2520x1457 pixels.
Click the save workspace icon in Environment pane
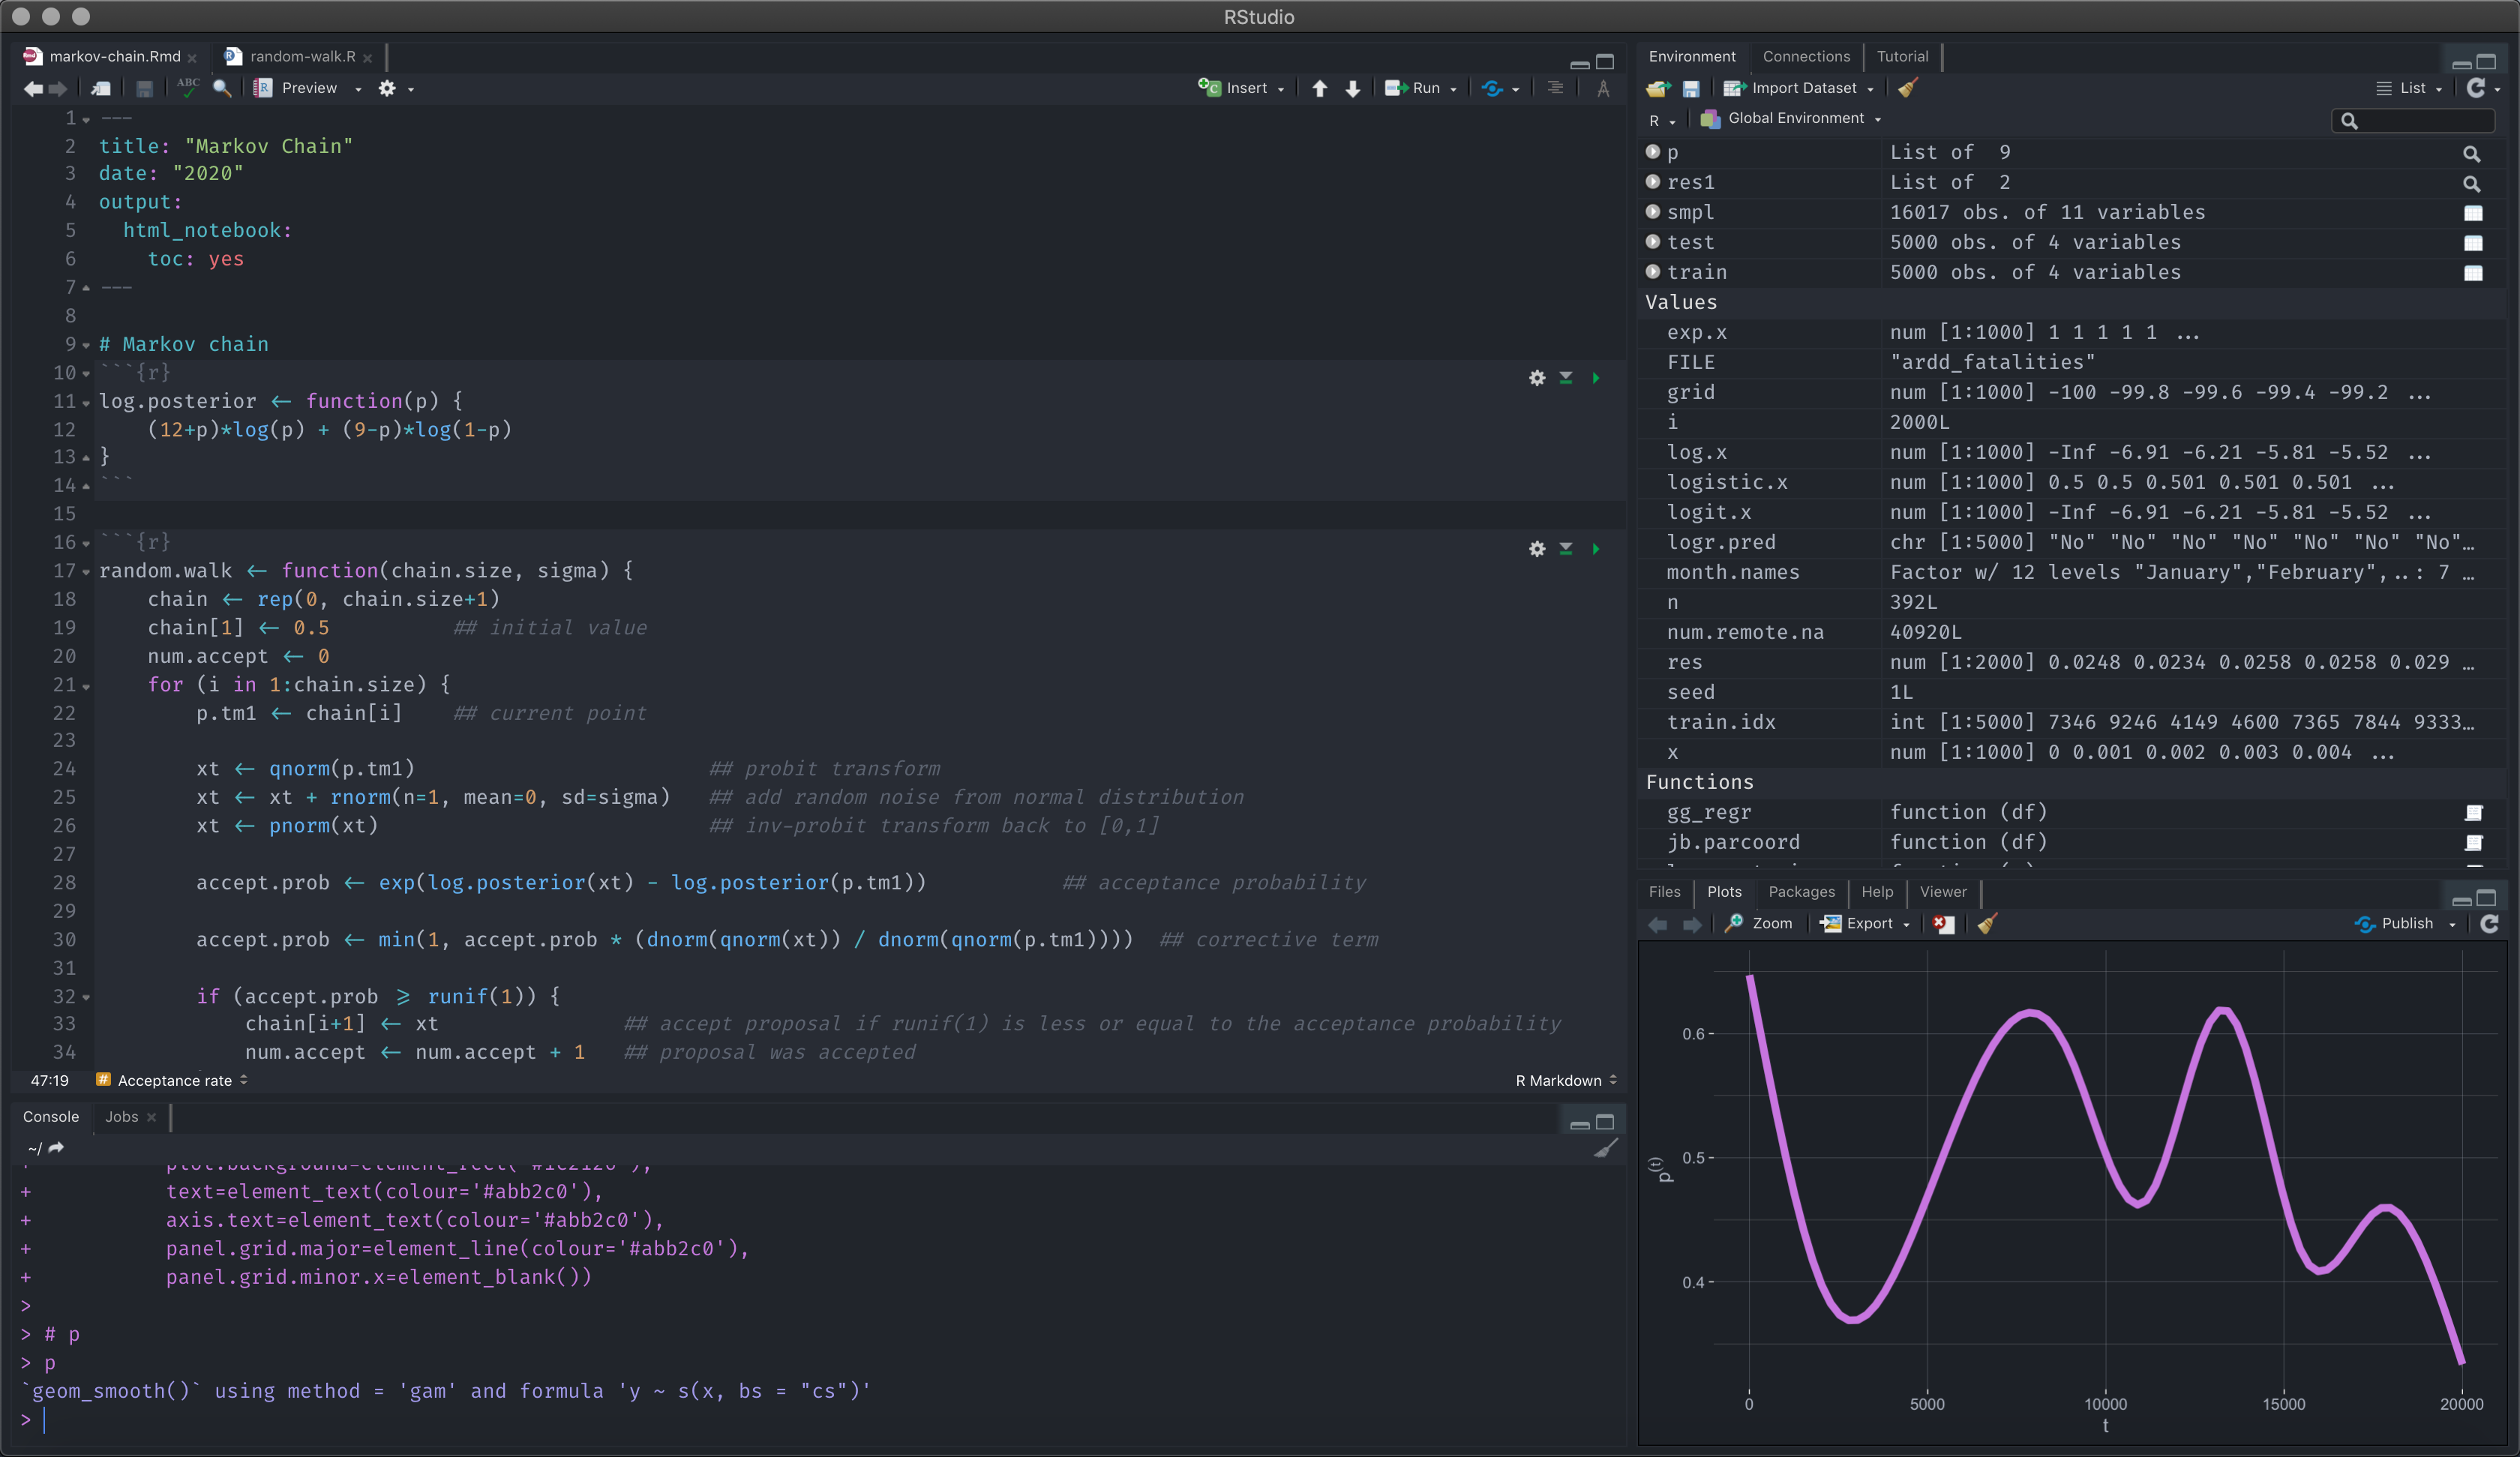tap(1691, 89)
